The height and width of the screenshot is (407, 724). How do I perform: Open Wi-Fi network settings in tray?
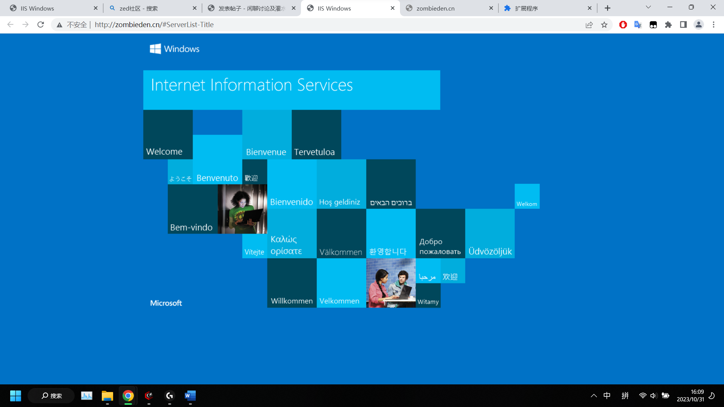(643, 396)
